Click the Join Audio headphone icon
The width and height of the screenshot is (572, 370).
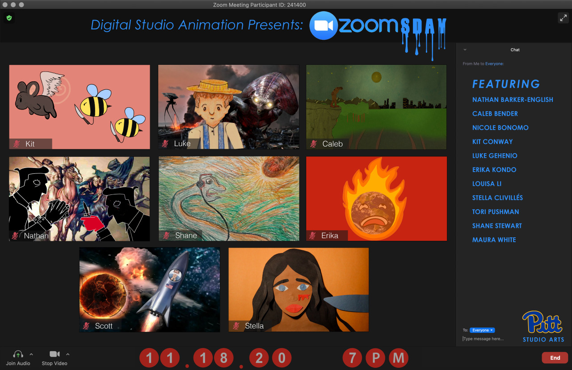18,354
